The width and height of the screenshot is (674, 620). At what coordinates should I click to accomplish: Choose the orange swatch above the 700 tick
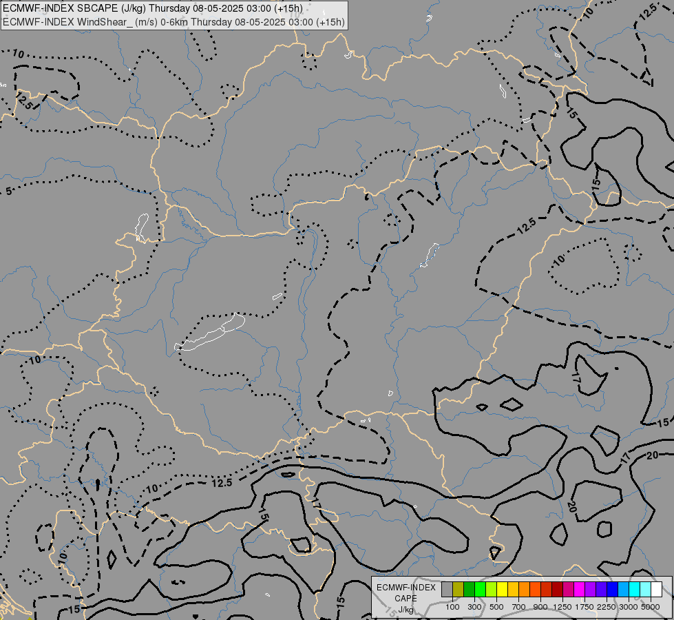point(525,590)
